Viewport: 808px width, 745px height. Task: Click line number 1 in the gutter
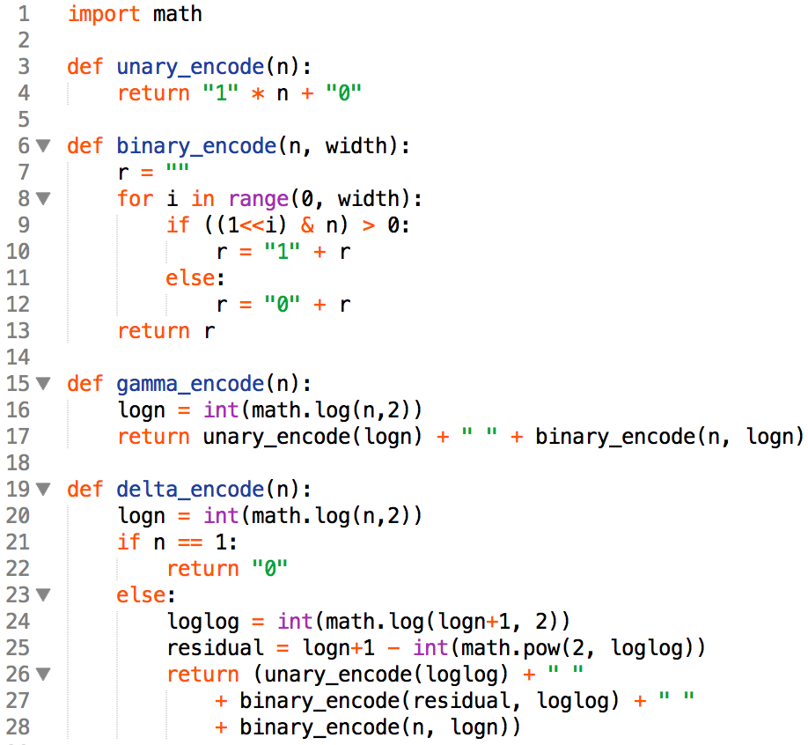[23, 14]
